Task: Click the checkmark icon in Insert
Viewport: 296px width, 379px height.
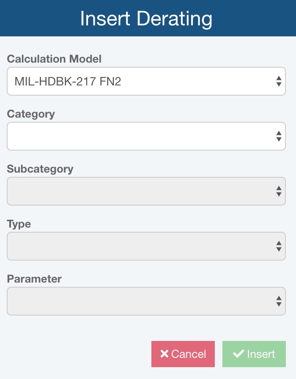Action: coord(238,354)
